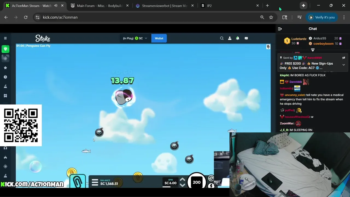Image resolution: width=350 pixels, height=197 pixels.
Task: Decrease the spin bet amount
Action: tap(182, 185)
